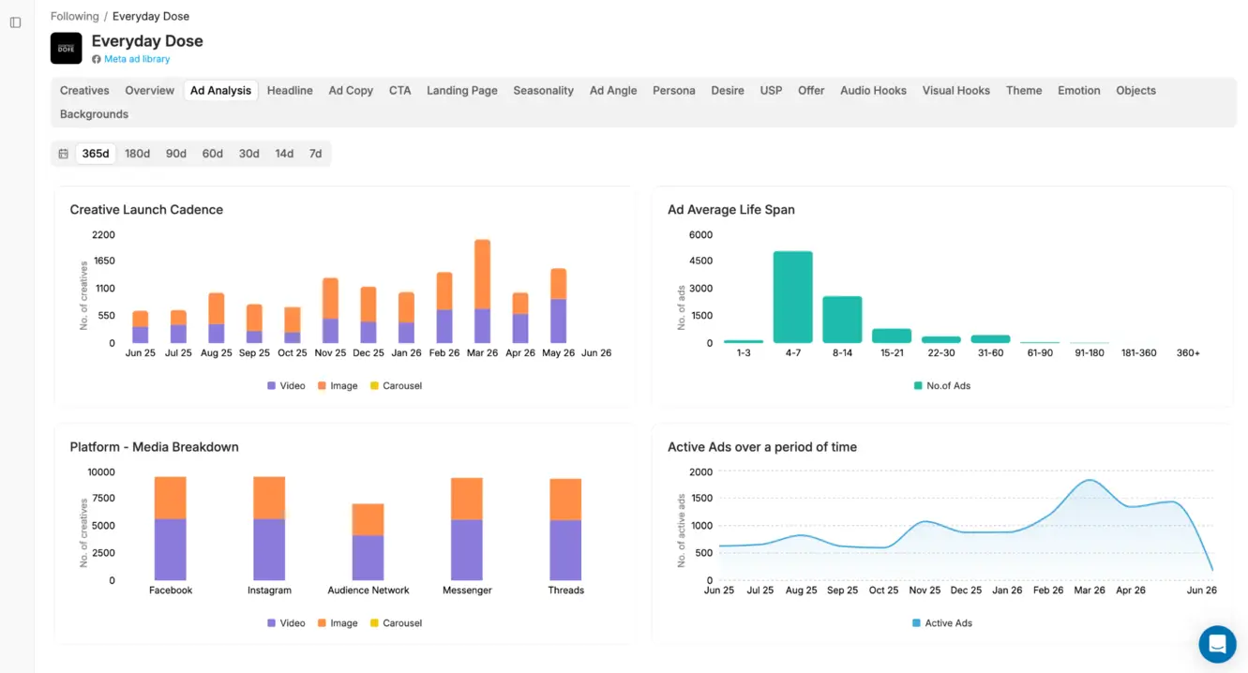
Task: Click the Jun 25 bar in Launch Cadence
Action: 141,327
